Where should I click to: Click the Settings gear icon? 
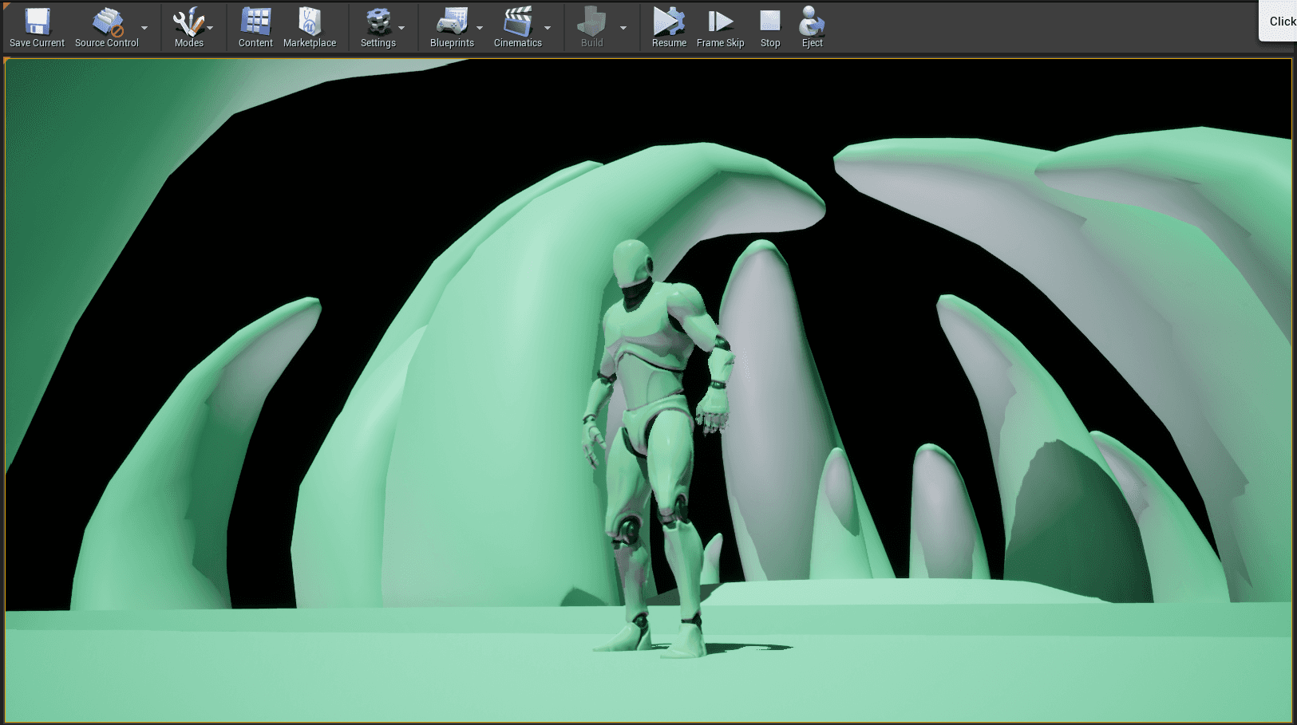pos(378,22)
